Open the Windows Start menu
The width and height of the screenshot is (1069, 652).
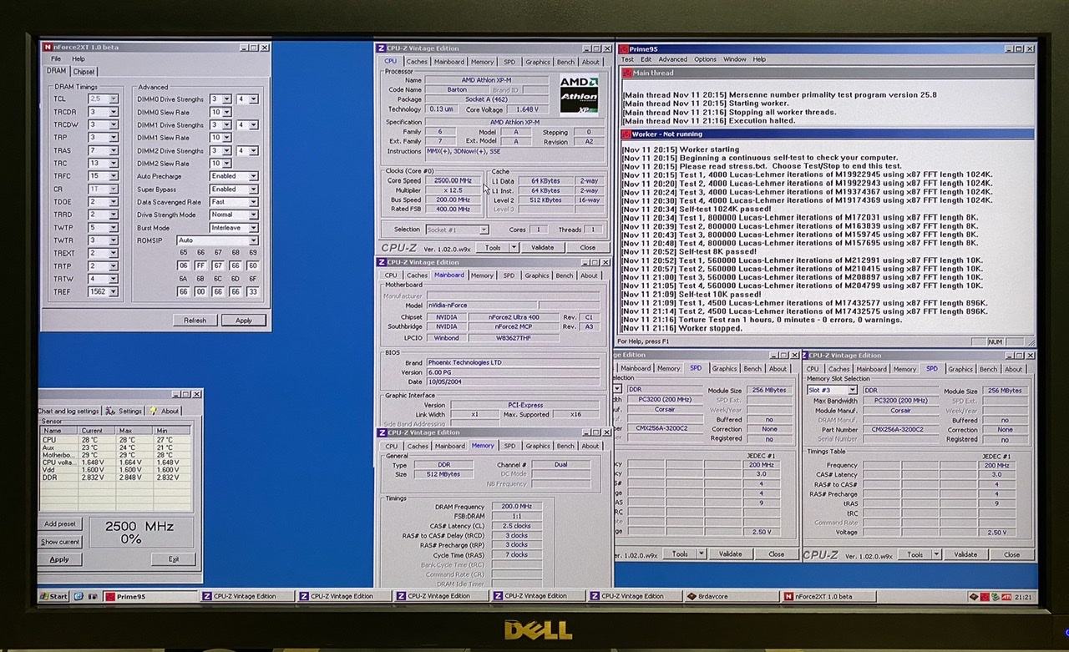tap(55, 596)
